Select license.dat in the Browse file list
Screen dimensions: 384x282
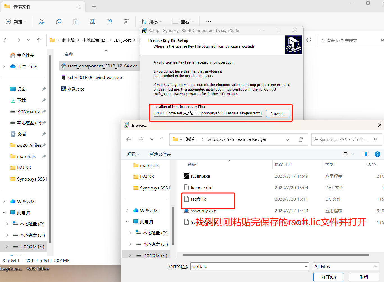click(x=202, y=188)
